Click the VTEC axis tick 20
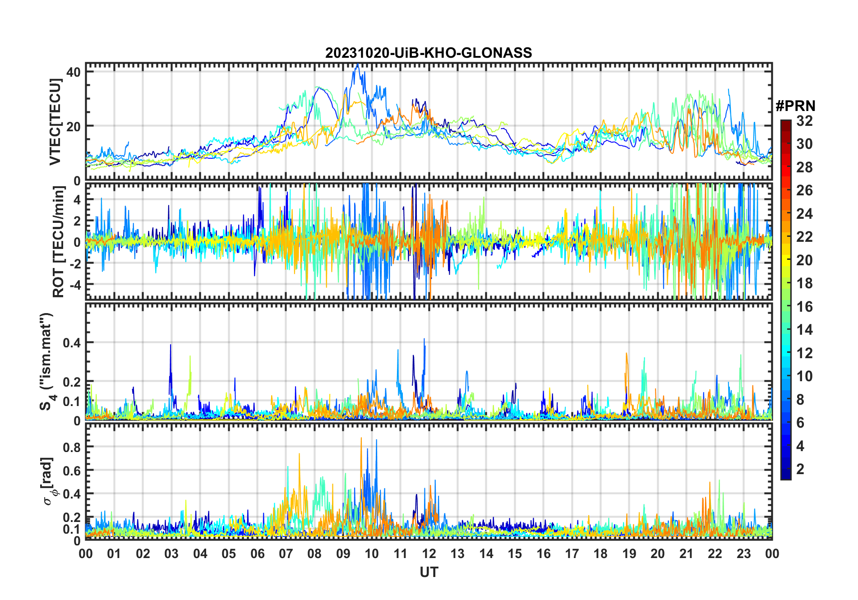Screen dimensions: 858x600 [74, 126]
